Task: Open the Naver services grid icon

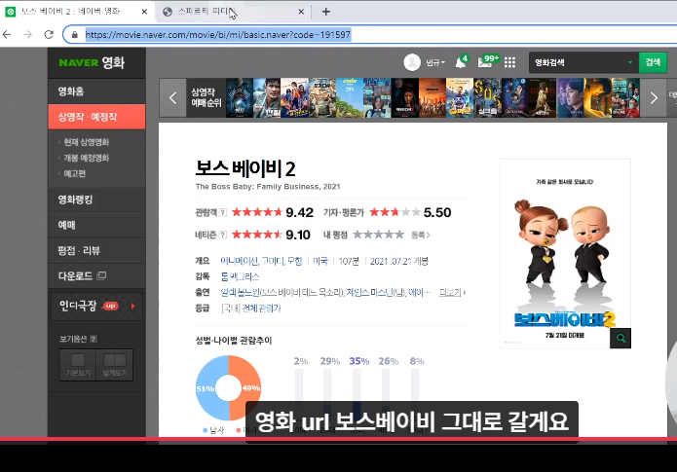Action: (x=509, y=62)
